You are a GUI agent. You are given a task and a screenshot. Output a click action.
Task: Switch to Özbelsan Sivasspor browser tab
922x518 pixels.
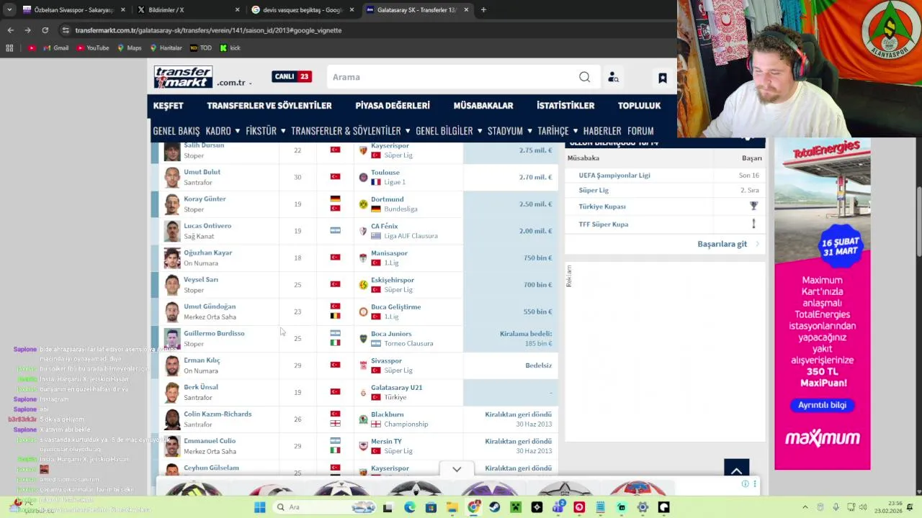point(74,10)
